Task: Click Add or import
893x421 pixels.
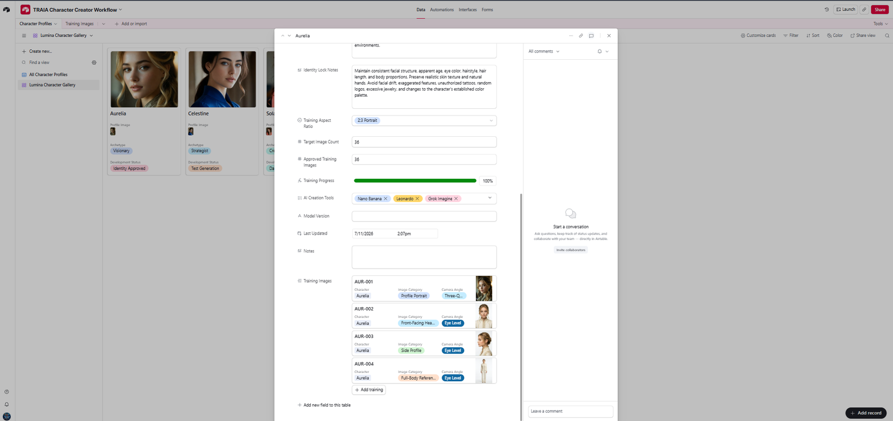Action: [131, 24]
